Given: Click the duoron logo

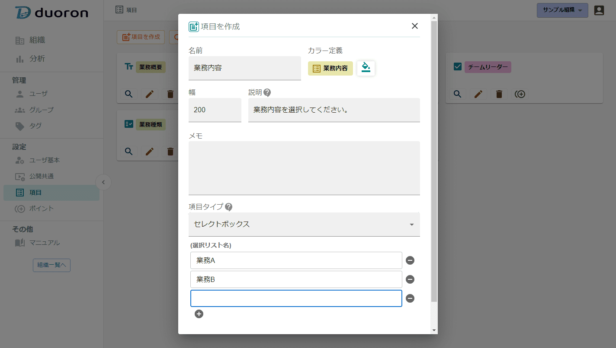Looking at the screenshot, I should (51, 13).
